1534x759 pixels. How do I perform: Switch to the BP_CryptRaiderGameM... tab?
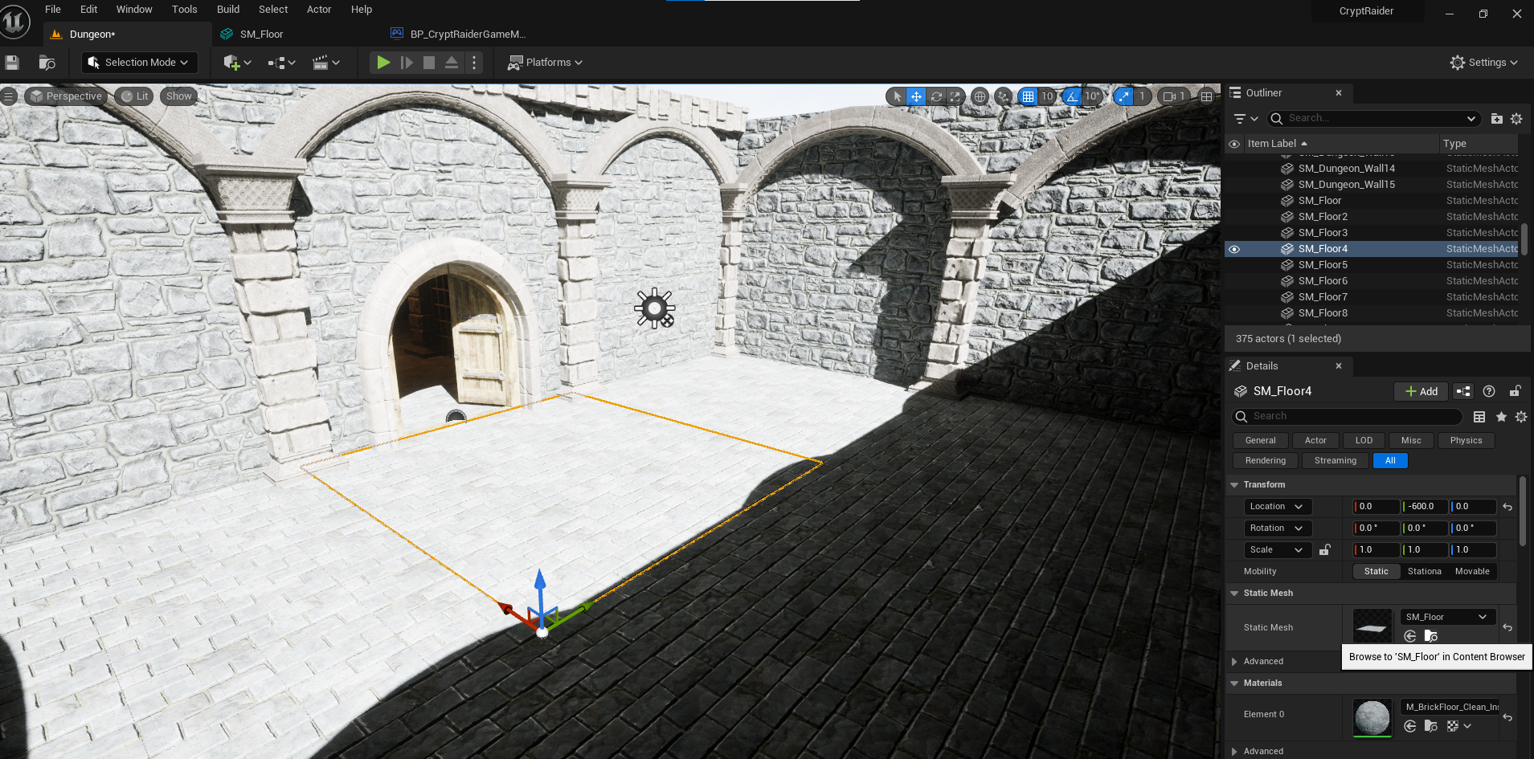point(468,35)
